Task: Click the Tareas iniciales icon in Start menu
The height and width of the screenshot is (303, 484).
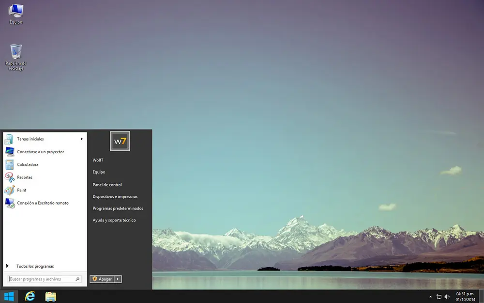Action: tap(9, 139)
